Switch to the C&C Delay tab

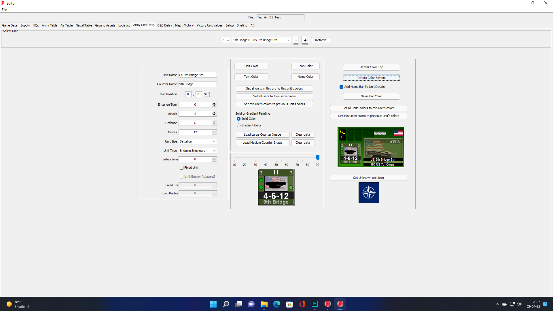tap(165, 25)
